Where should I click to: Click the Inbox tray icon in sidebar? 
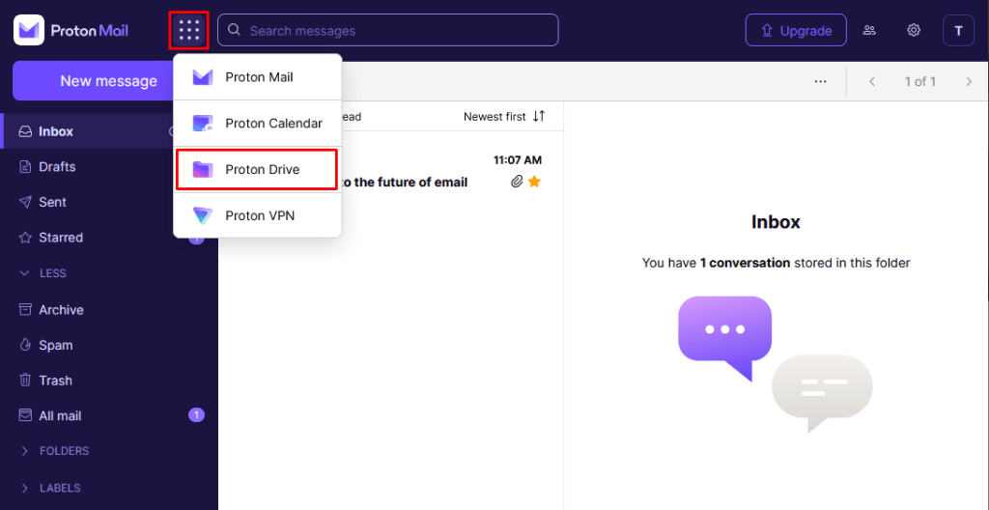25,131
